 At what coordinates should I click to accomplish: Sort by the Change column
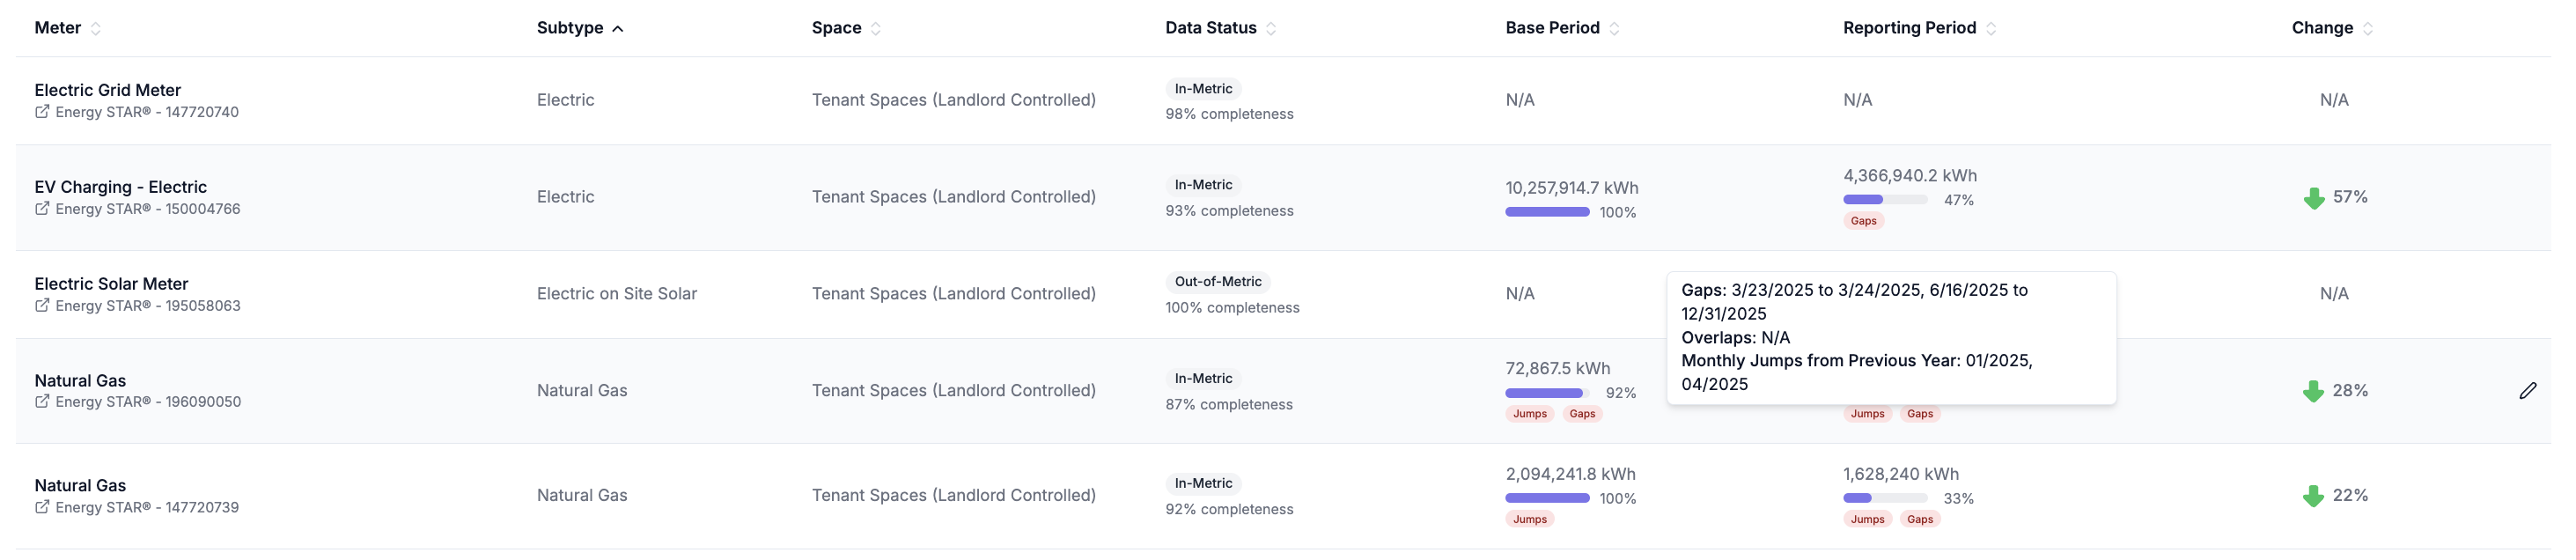click(2368, 29)
